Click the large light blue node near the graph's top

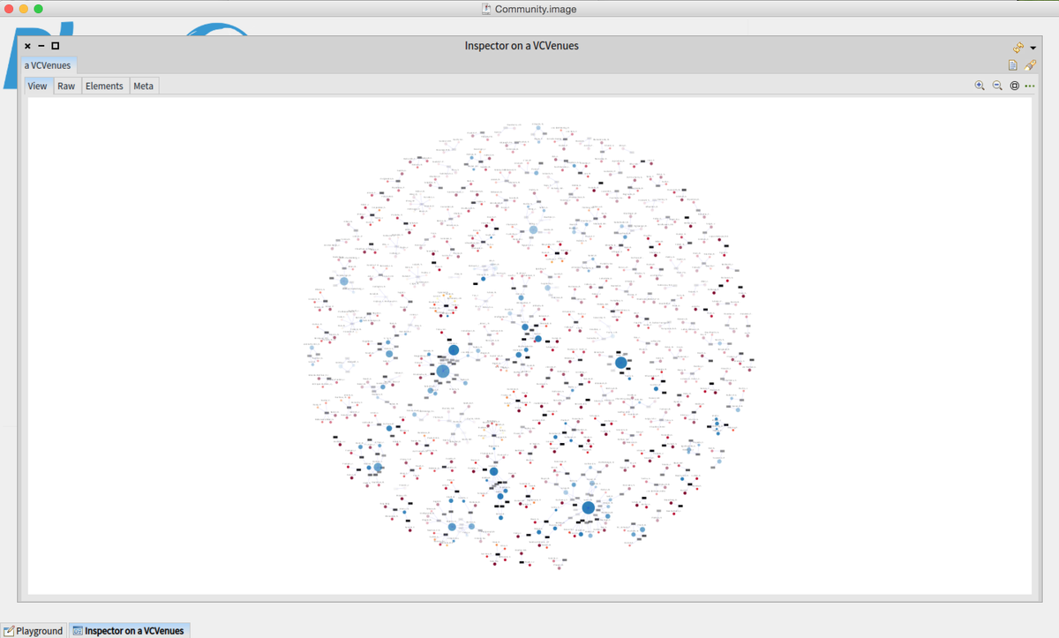533,229
